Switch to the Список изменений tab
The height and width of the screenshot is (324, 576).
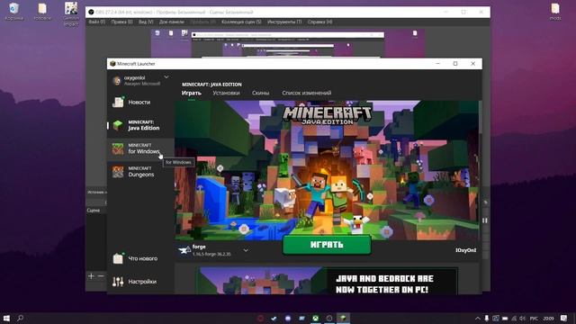pos(307,93)
